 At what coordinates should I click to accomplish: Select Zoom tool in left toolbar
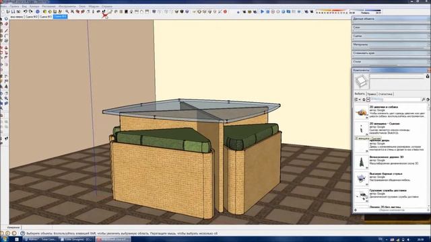point(1,98)
